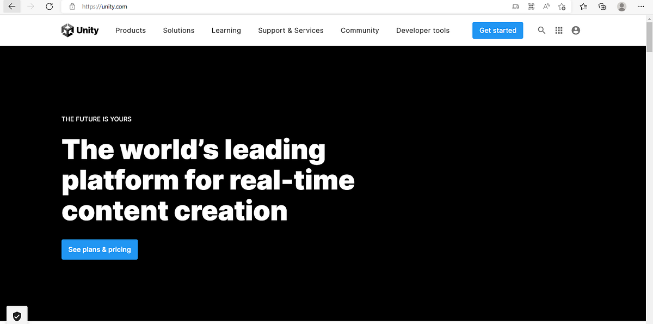Click the shield icon at bottom left

point(17,315)
